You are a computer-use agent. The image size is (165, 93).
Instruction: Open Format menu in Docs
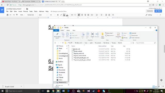point(26,11)
